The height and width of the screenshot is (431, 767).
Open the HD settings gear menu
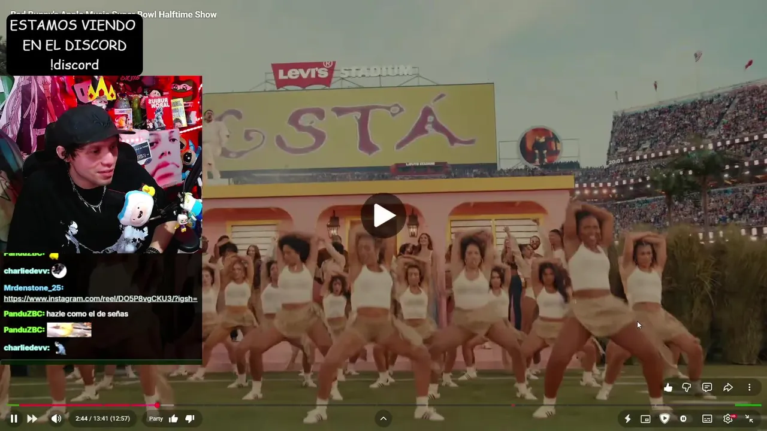tap(729, 418)
